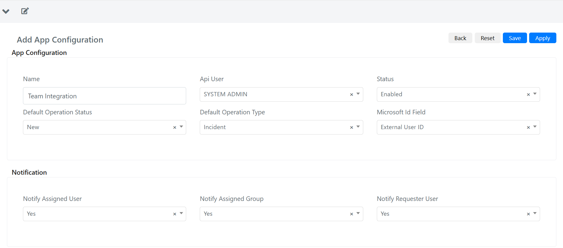This screenshot has height=248, width=563.
Task: Click the Yes value under Notify Assigned User
Action: pos(31,214)
